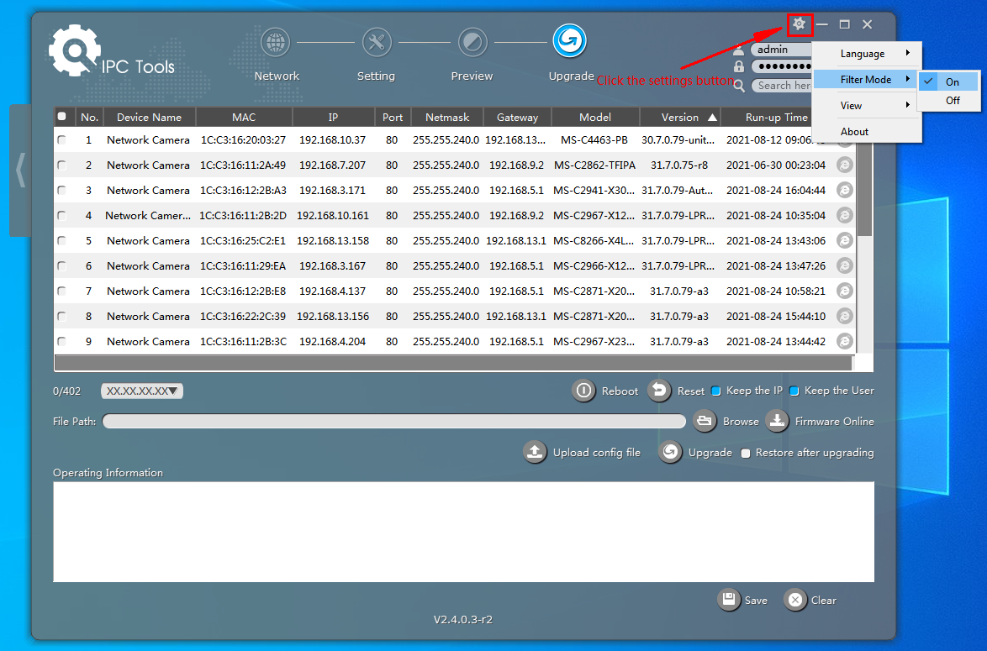The image size is (987, 651).
Task: Check the box for device No. 1
Action: click(x=61, y=139)
